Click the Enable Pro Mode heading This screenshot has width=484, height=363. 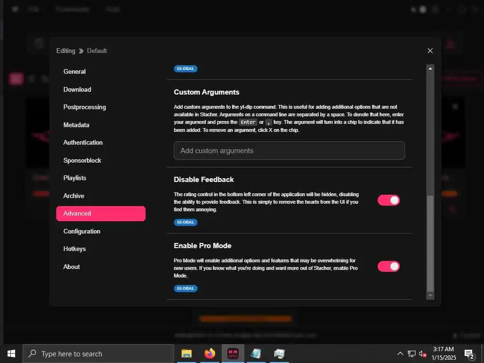(202, 246)
